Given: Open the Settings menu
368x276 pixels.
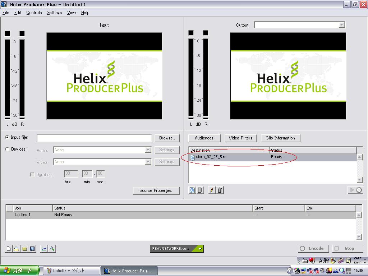Looking at the screenshot, I should pos(54,13).
